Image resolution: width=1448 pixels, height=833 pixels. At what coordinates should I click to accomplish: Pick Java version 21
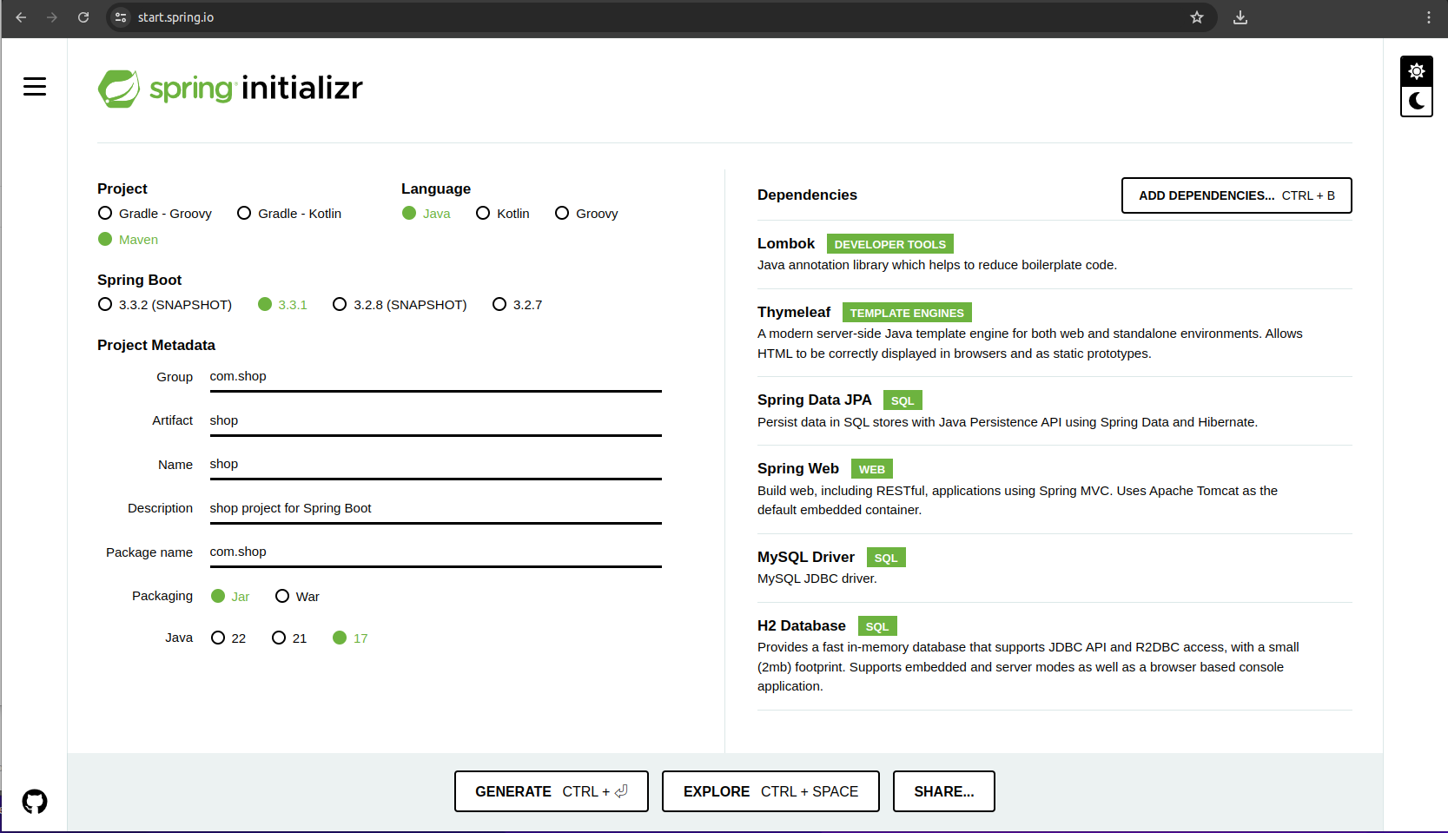tap(289, 638)
